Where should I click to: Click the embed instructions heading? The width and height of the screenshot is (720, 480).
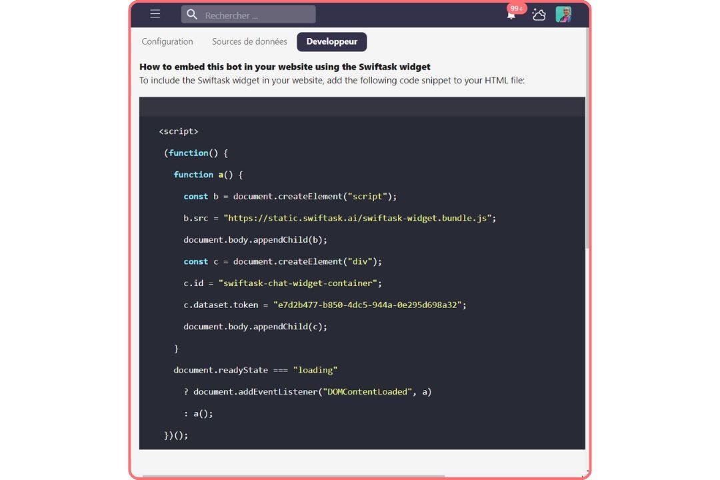(x=285, y=67)
